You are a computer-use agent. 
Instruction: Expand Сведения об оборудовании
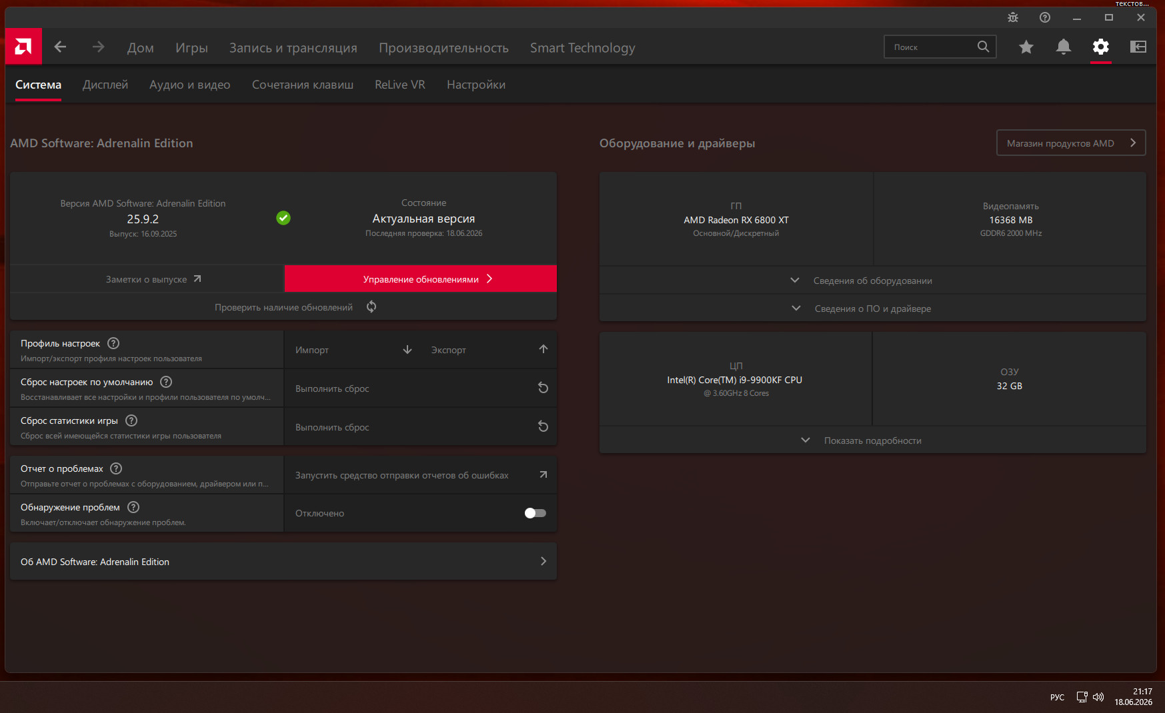[873, 281]
